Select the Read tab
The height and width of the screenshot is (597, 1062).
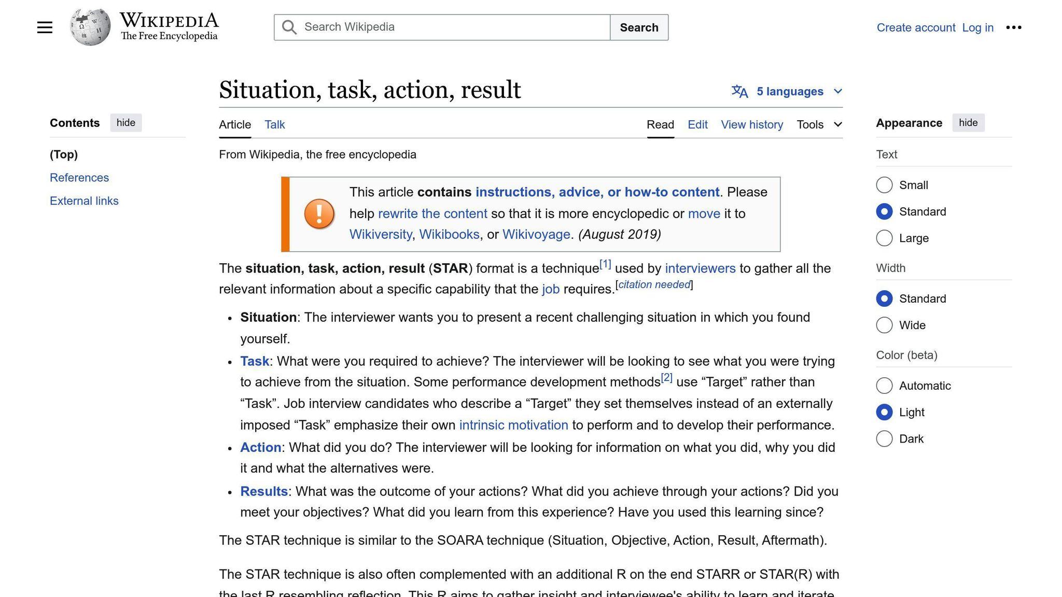[x=660, y=124]
